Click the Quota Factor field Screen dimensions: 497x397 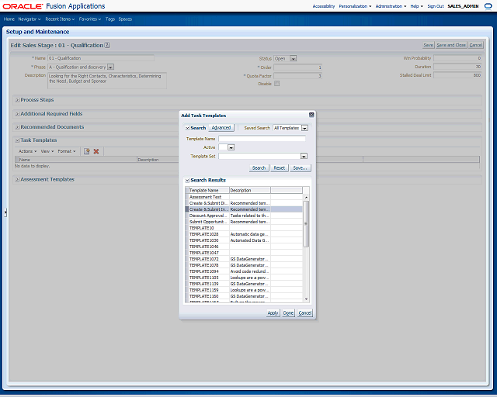(298, 76)
